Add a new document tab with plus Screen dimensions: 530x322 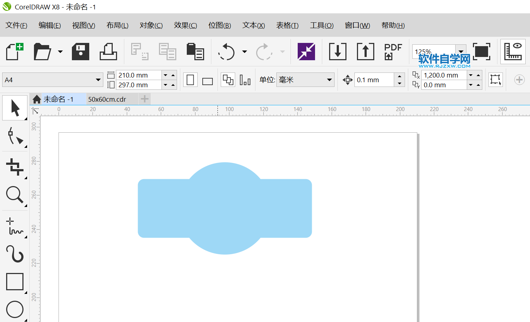click(145, 99)
